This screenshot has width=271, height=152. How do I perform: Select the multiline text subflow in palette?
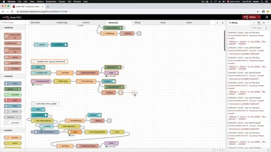[x=13, y=43]
